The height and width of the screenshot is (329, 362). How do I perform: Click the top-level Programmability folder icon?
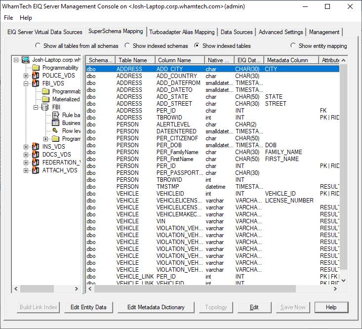tap(36, 68)
